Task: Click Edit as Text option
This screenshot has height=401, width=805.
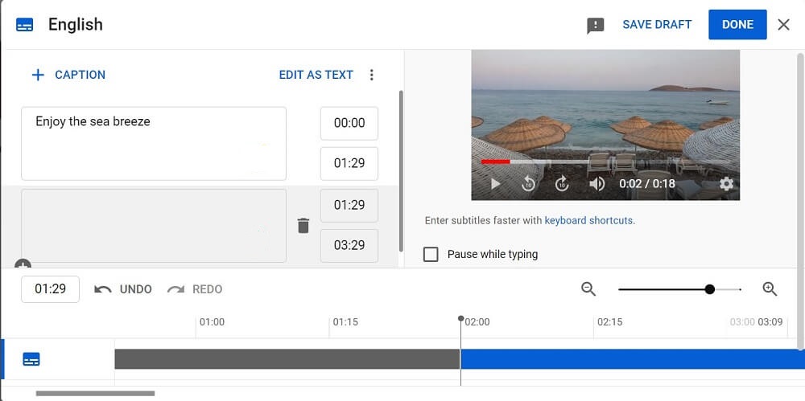Action: coord(316,75)
